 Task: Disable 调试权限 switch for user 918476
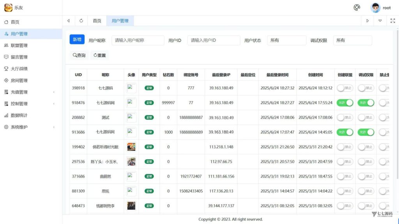coord(365,103)
